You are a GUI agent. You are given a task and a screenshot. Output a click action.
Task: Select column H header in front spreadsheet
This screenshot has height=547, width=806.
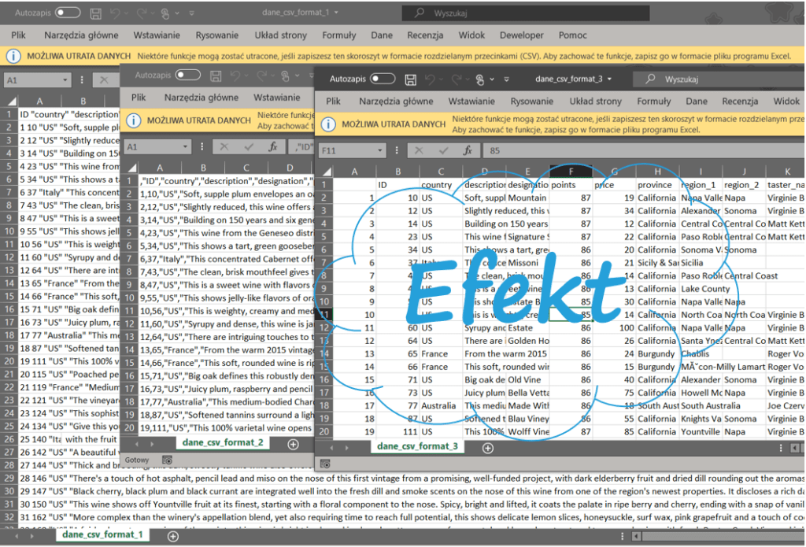coord(657,172)
